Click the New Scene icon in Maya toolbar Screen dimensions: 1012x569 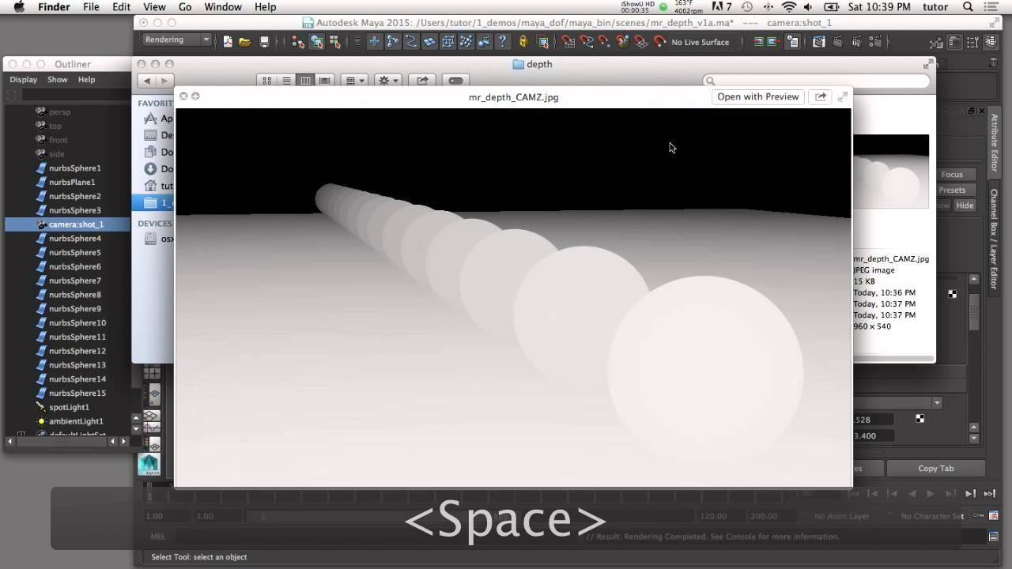[228, 42]
